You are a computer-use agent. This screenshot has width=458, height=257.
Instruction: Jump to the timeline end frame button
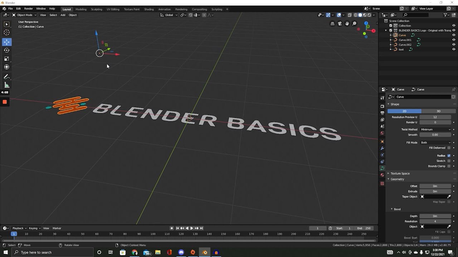[201, 228]
